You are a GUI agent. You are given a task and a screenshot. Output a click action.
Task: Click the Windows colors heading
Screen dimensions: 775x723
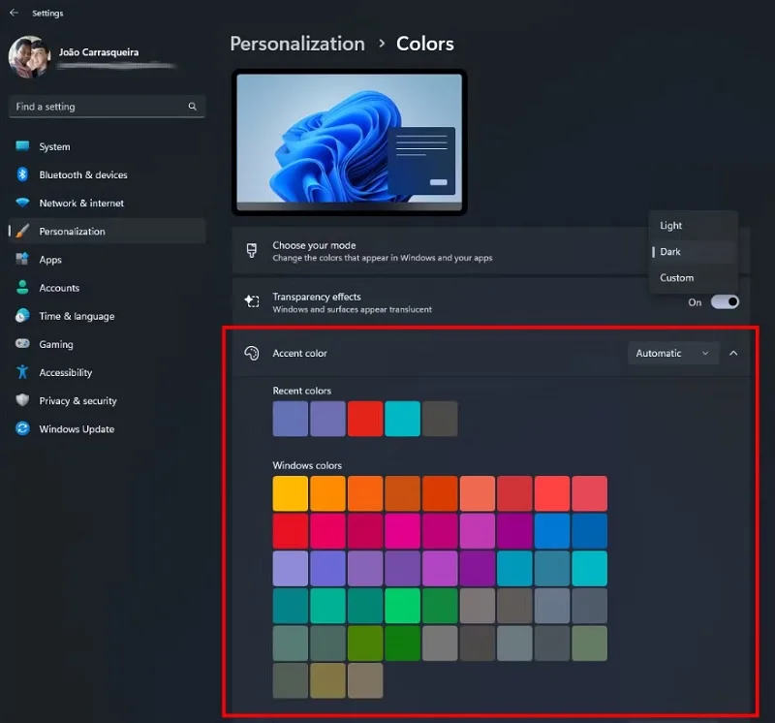pyautogui.click(x=307, y=465)
